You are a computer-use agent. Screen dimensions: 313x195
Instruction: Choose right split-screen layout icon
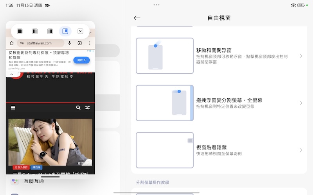tap(50, 31)
